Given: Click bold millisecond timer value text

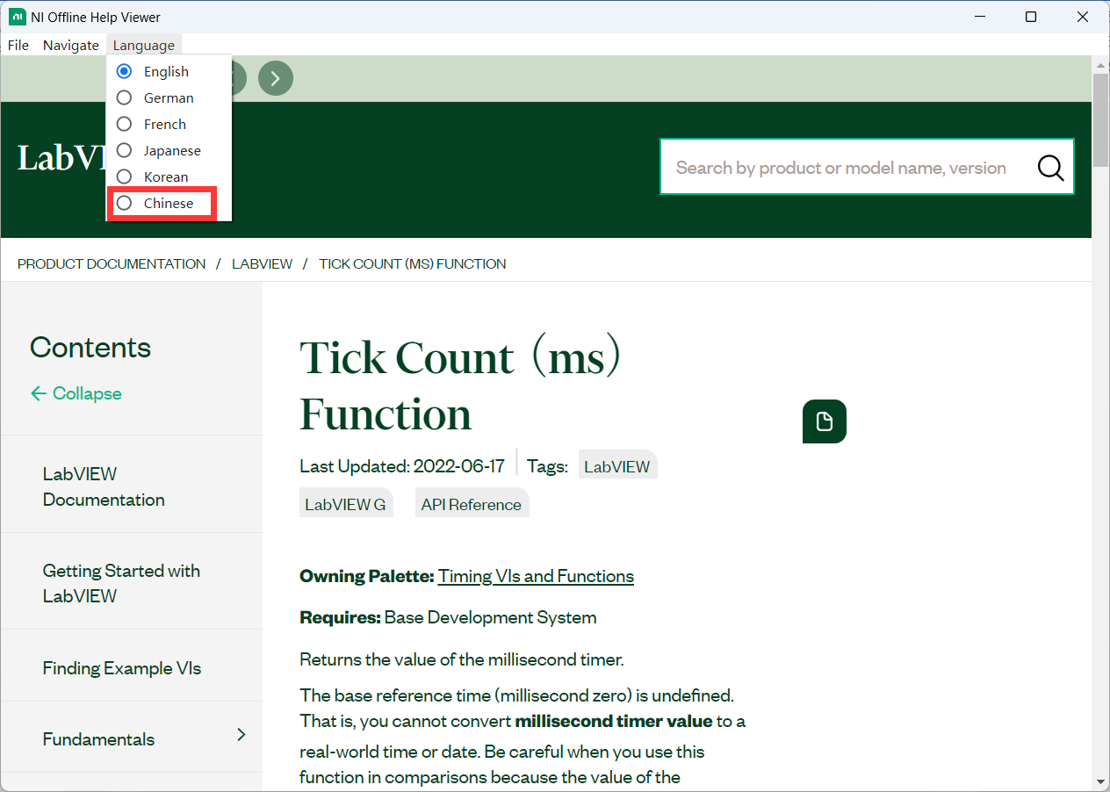Looking at the screenshot, I should tap(614, 721).
